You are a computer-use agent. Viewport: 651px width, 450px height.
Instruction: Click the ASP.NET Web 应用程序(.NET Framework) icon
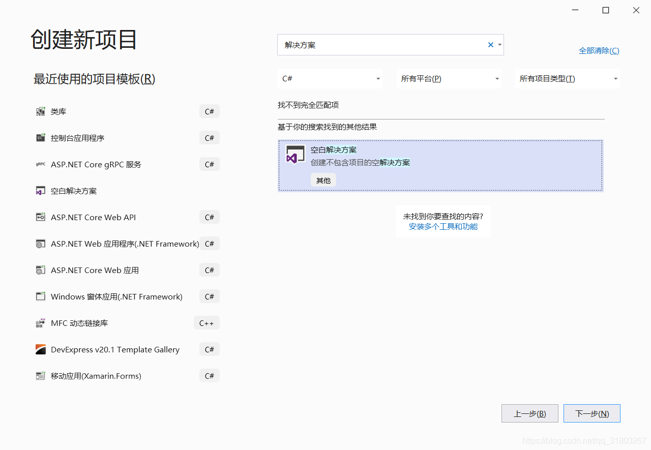(x=41, y=244)
